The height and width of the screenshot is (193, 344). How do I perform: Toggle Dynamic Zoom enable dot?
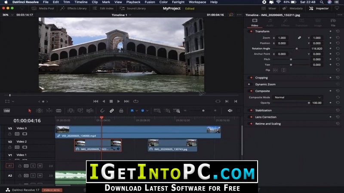tap(249, 84)
